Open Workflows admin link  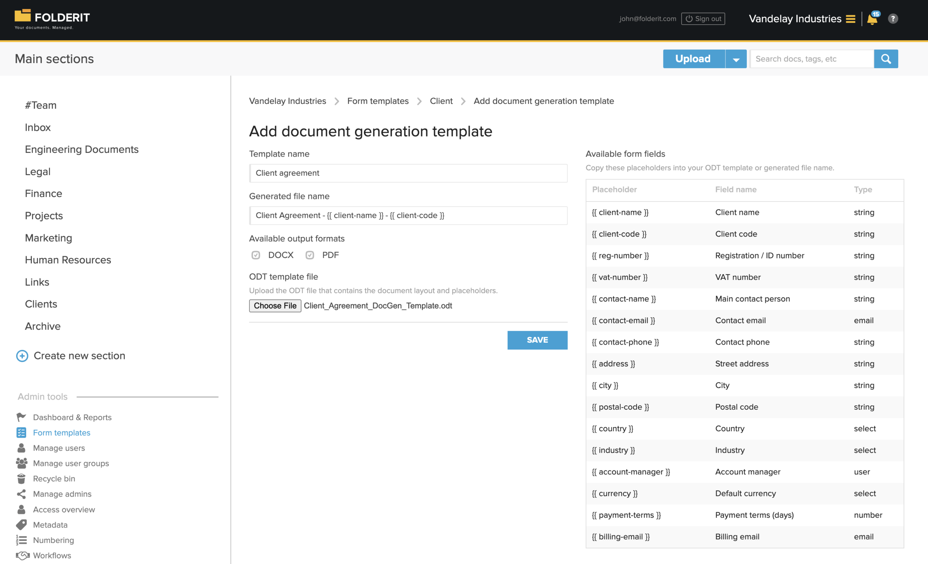(52, 555)
